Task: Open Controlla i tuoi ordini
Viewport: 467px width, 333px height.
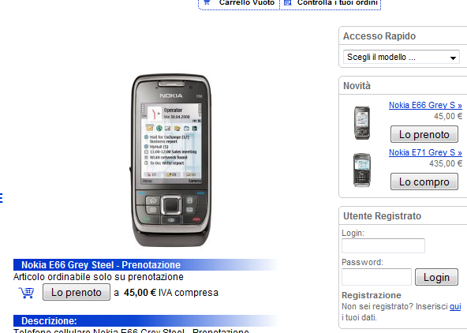Action: (337, 2)
